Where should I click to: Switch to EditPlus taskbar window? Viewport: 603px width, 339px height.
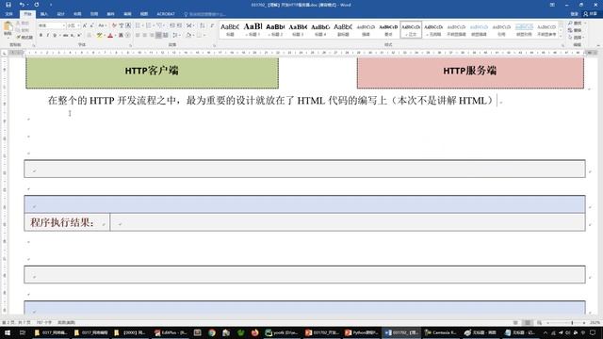(171, 332)
